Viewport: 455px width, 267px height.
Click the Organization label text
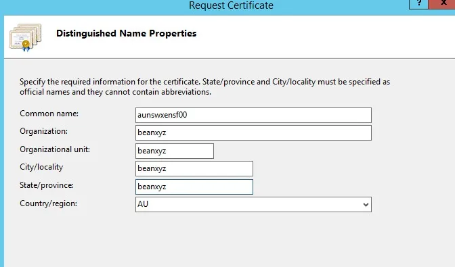[43, 131]
